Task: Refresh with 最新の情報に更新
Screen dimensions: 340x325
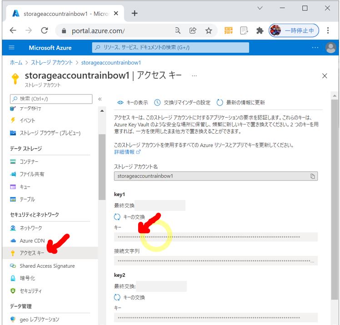Action: pyautogui.click(x=241, y=103)
